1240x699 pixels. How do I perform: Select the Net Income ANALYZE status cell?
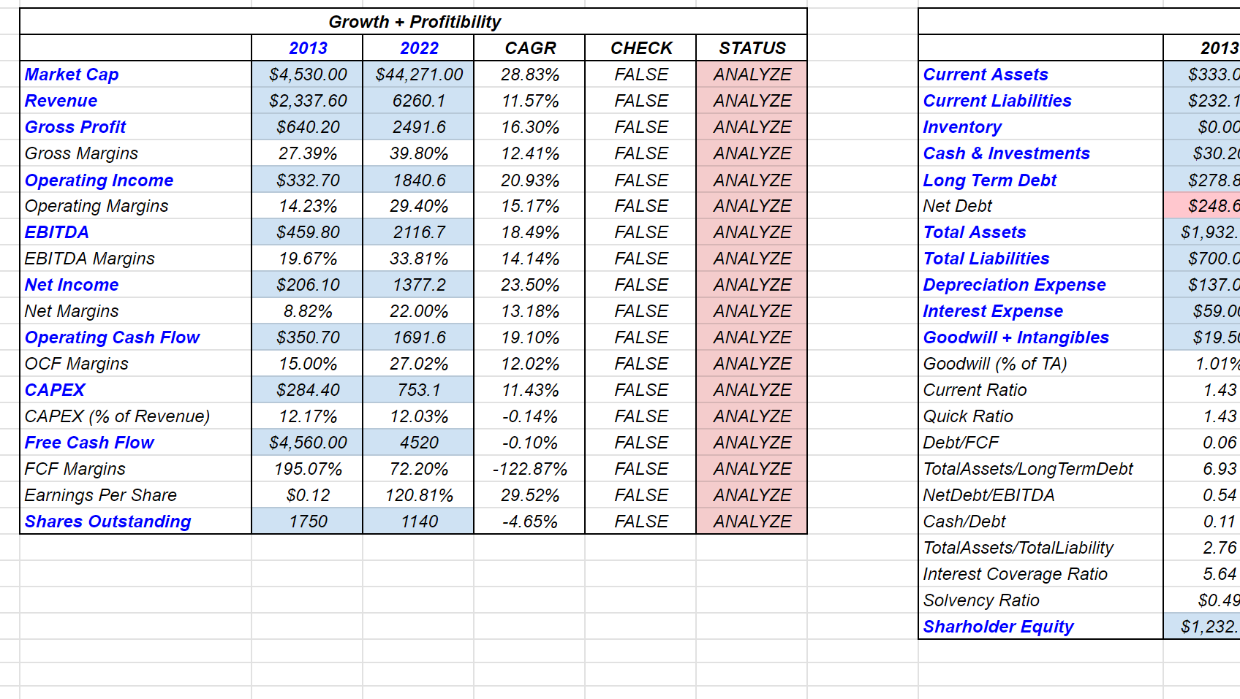pyautogui.click(x=752, y=285)
